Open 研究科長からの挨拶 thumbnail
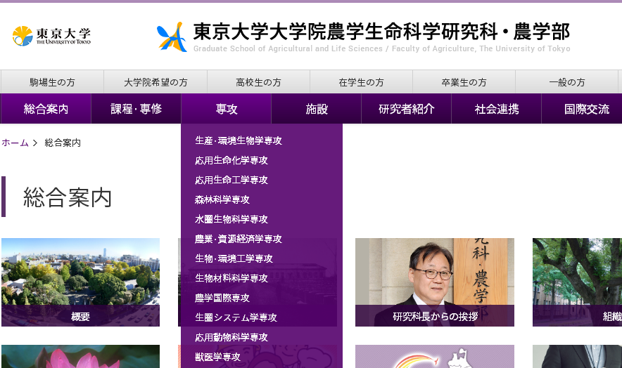Screen dimensions: 622x368 [x=434, y=282]
